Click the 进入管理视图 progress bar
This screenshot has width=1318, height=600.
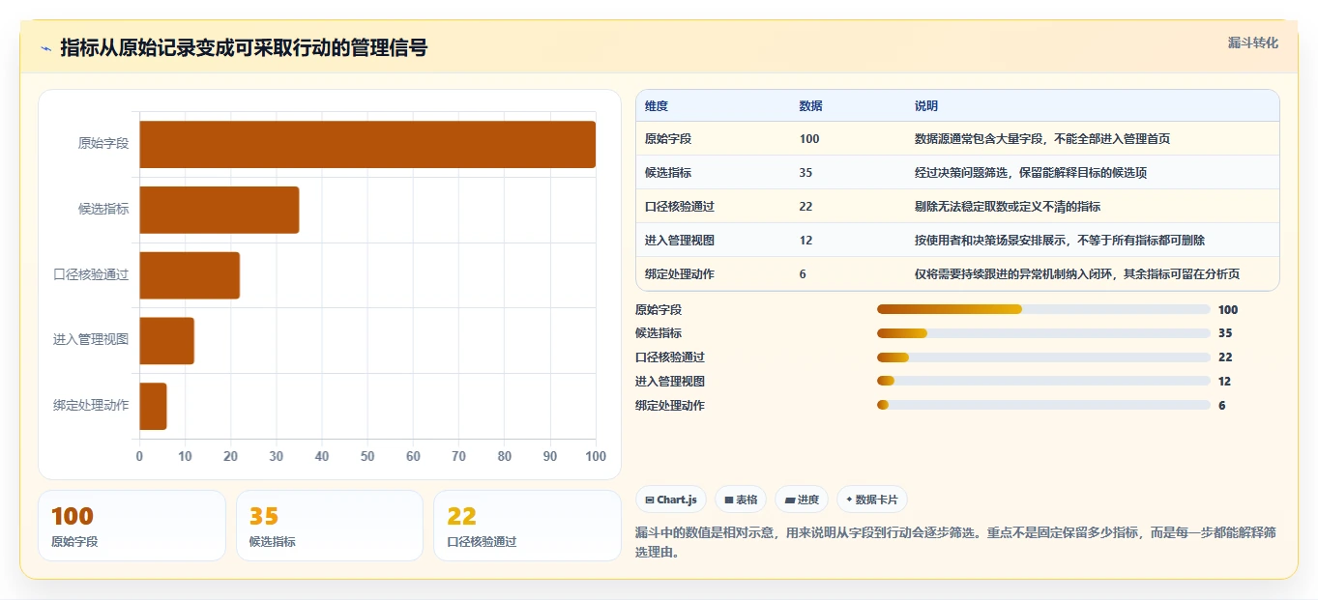(1043, 381)
